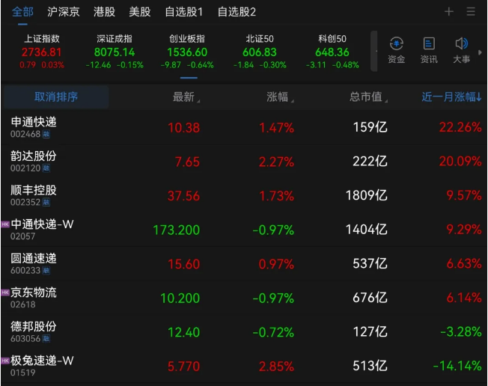Open the 资讯 news icon
This screenshot has width=488, height=386.
[429, 50]
